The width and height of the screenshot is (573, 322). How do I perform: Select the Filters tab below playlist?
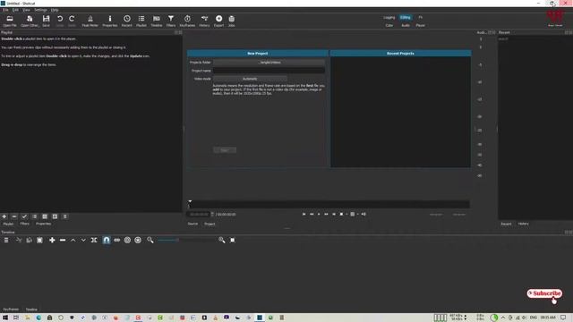24,224
